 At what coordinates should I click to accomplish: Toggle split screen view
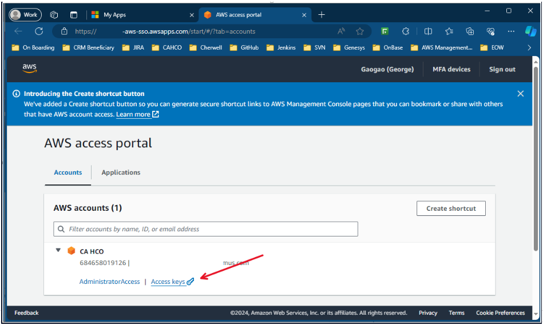click(x=428, y=31)
